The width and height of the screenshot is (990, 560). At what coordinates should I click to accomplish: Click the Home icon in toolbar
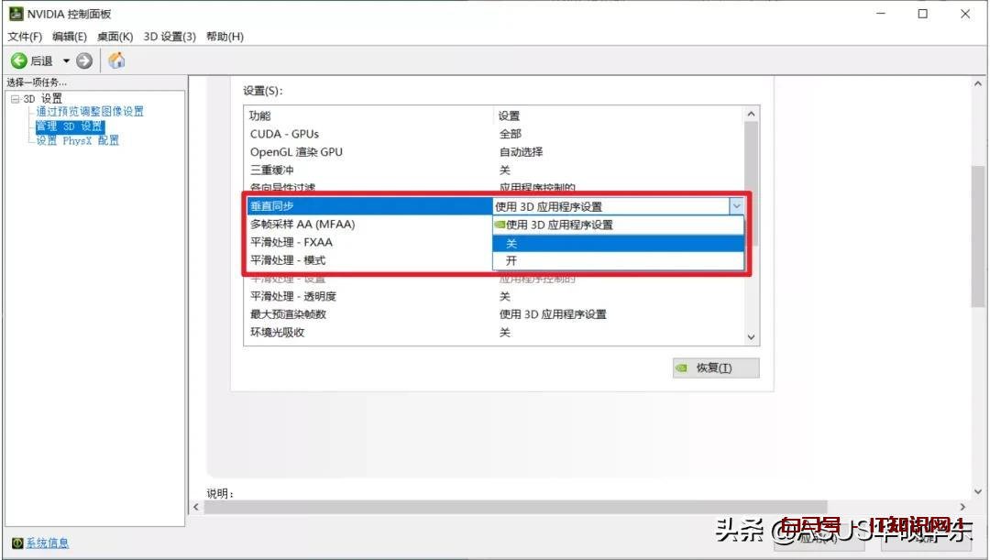point(116,61)
